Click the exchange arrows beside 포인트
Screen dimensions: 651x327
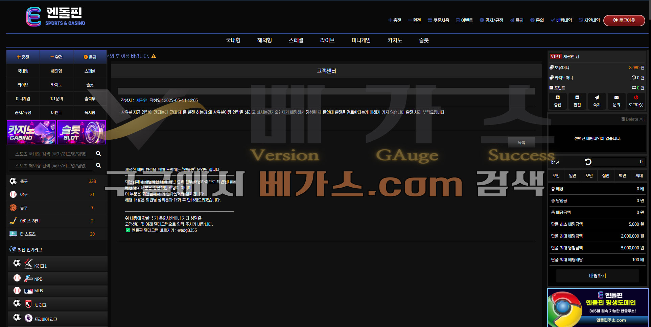633,88
